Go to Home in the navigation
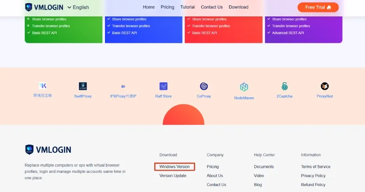 point(149,7)
